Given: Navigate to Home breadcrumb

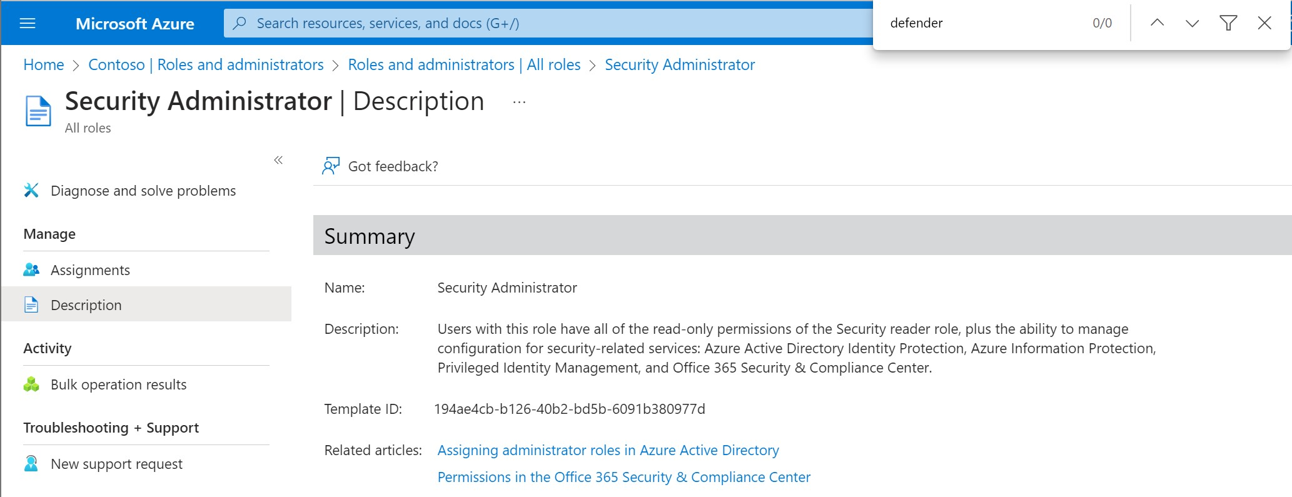Looking at the screenshot, I should 44,64.
